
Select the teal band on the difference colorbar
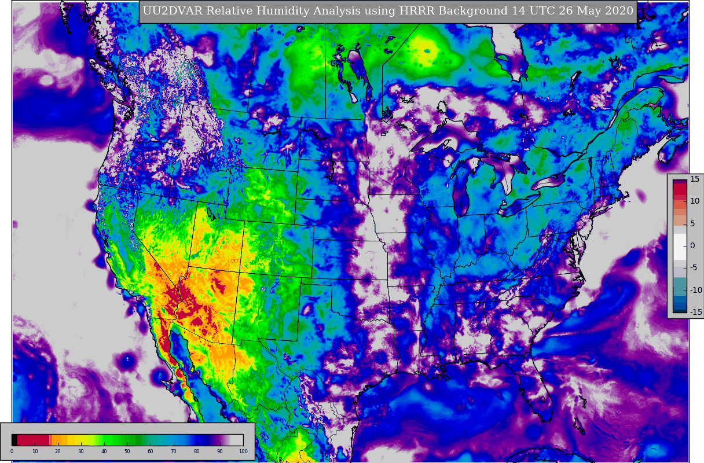point(680,286)
